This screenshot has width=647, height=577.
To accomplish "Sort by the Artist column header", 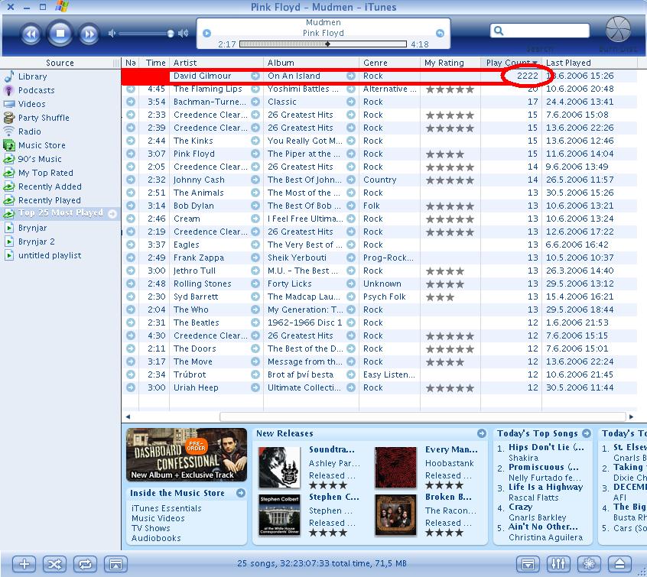I will (x=216, y=63).
